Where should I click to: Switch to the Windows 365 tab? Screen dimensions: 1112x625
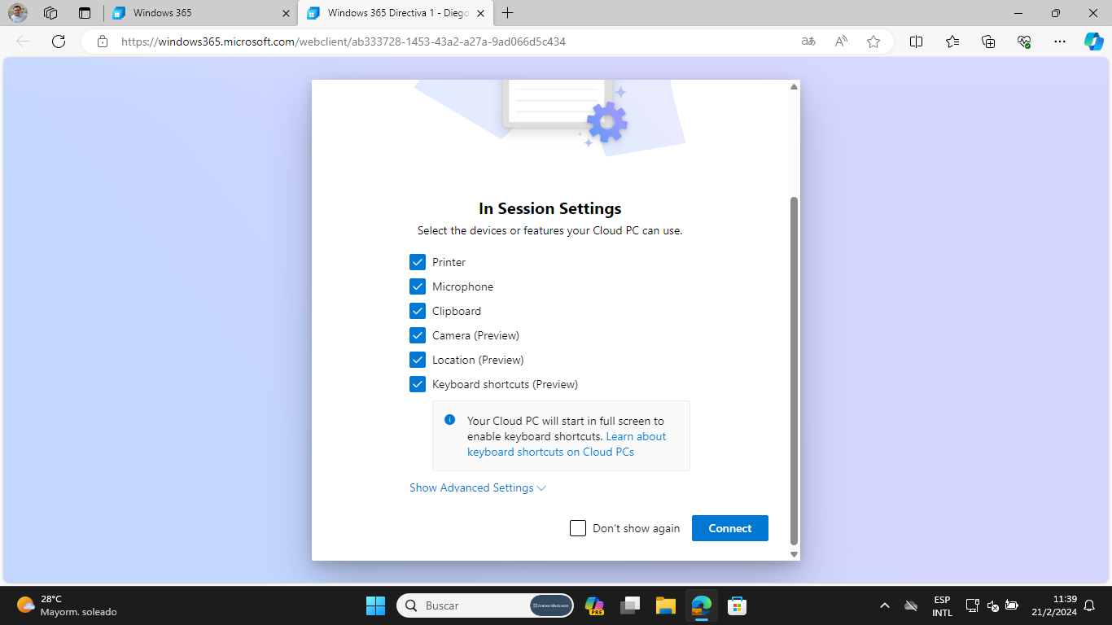201,13
